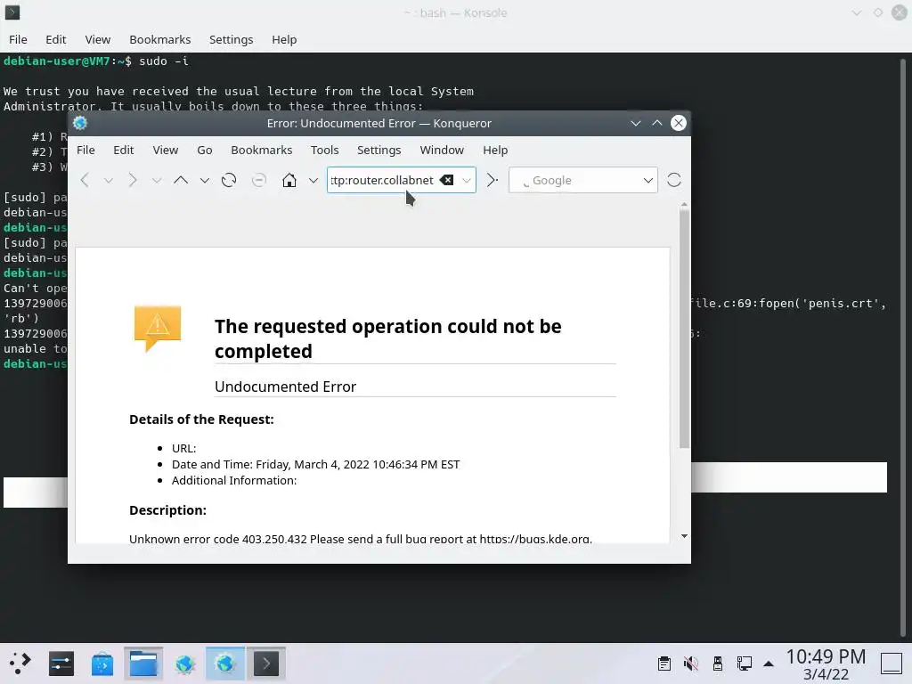Expand Forward history dropdown arrow
The height and width of the screenshot is (684, 912).
click(x=157, y=181)
